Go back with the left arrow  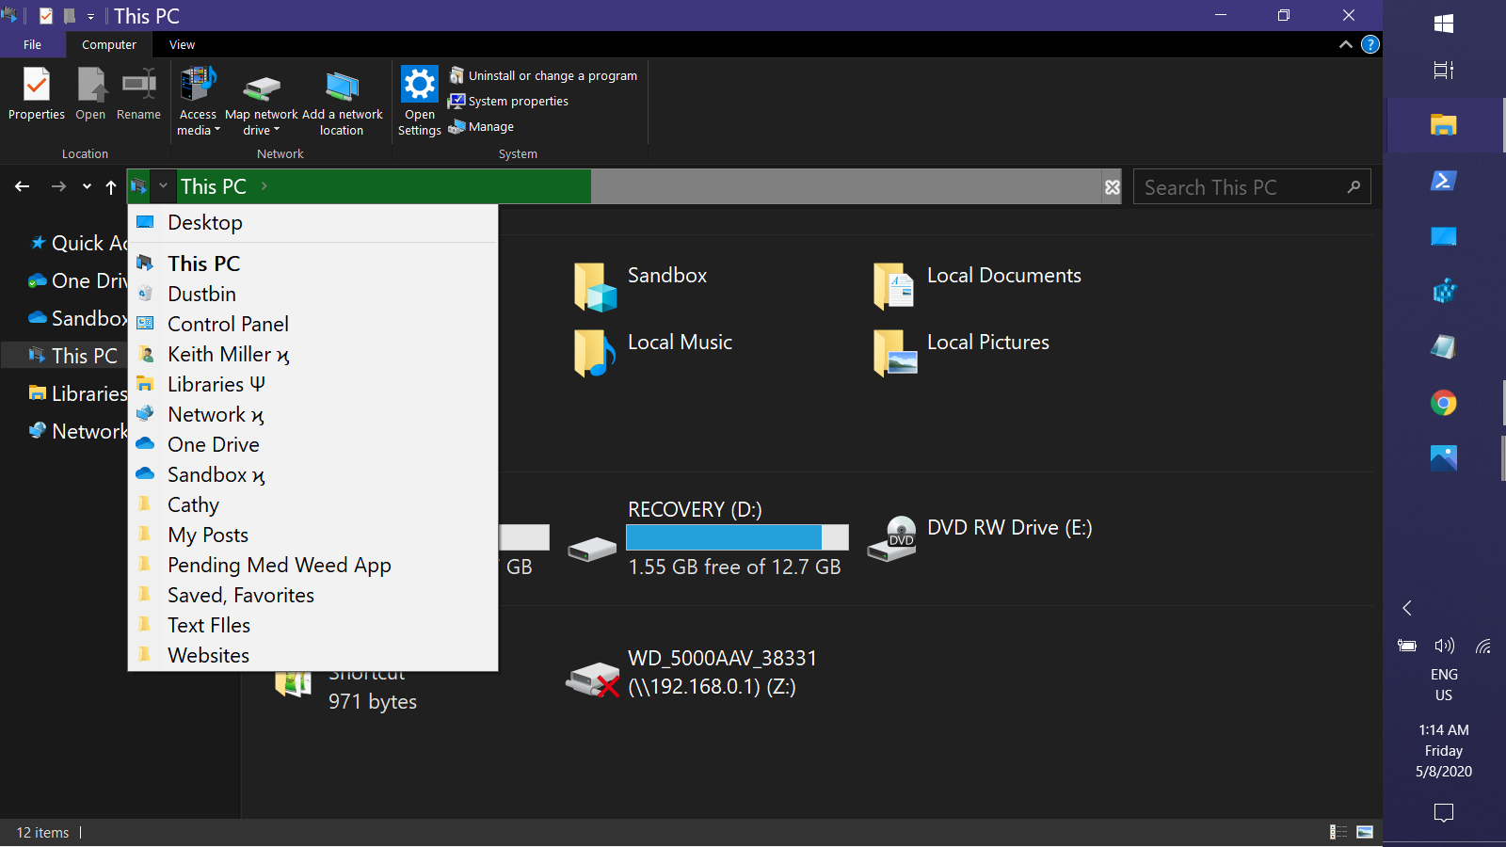[23, 186]
